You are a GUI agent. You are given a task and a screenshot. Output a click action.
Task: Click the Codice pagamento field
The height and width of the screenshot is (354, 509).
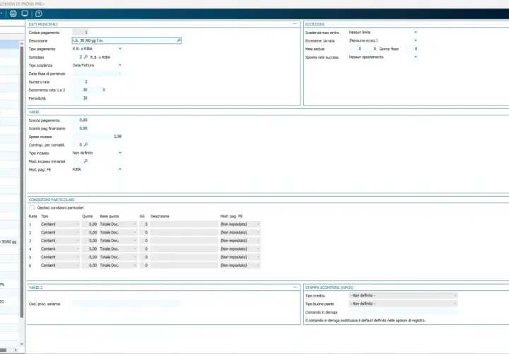(80, 32)
